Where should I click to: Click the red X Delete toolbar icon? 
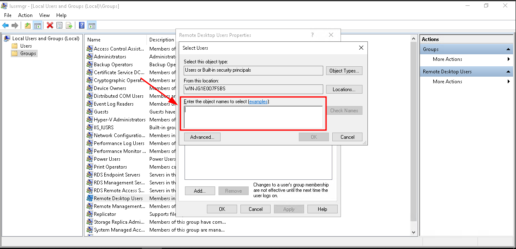50,26
